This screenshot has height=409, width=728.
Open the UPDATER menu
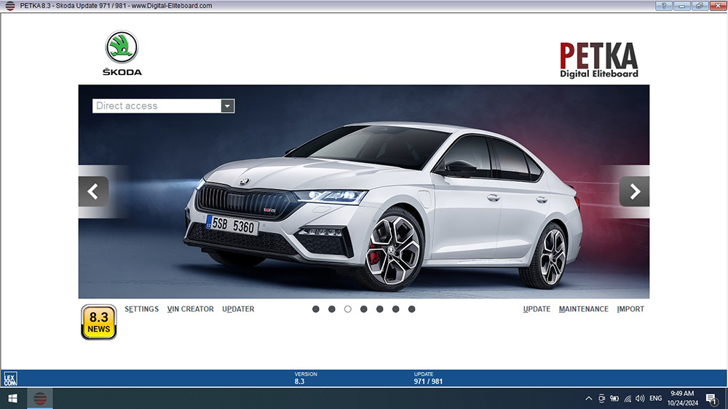[x=238, y=309]
